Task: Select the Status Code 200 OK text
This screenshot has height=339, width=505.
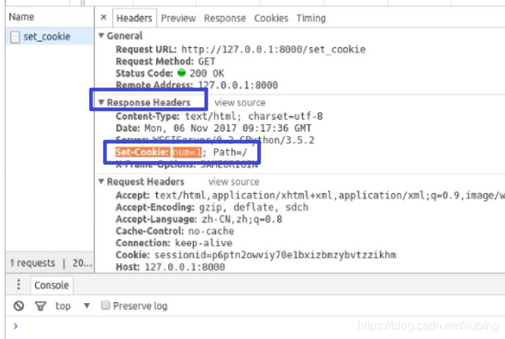Action: pos(207,73)
